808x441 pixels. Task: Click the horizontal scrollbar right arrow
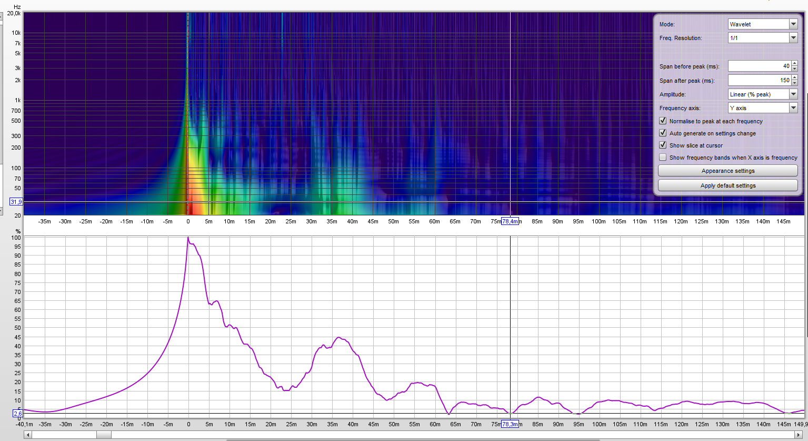click(x=799, y=435)
